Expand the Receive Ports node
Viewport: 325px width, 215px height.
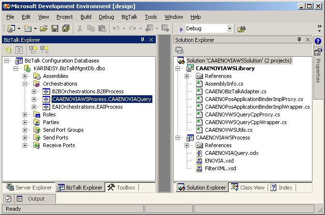click(x=25, y=145)
